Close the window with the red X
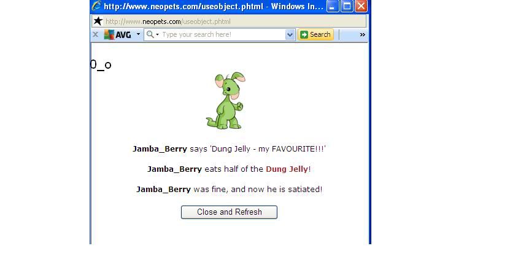Screen dimensions: 518x262 361,6
